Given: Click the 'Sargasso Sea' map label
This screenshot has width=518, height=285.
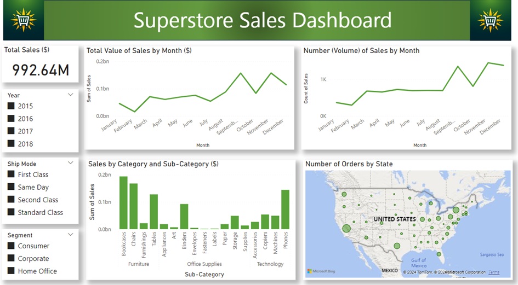Looking at the screenshot, I should pyautogui.click(x=492, y=255).
